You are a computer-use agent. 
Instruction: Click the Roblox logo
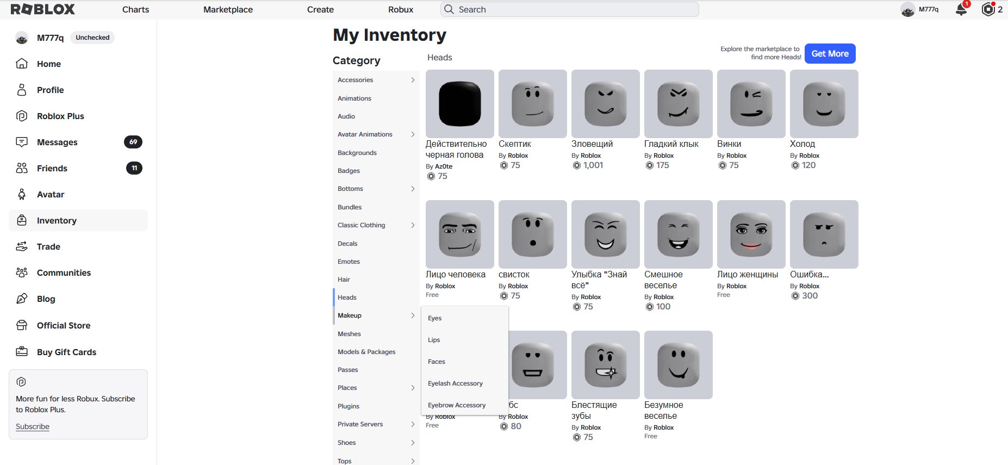click(x=43, y=9)
